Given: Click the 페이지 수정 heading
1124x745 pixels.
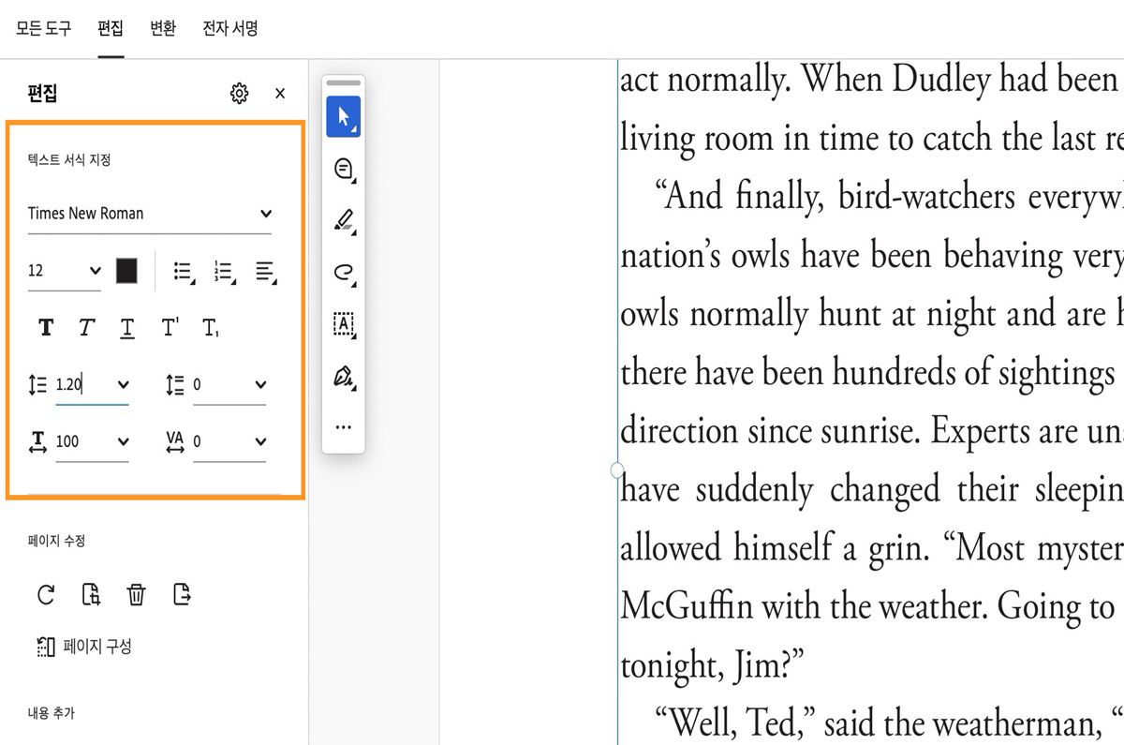Looking at the screenshot, I should [57, 541].
